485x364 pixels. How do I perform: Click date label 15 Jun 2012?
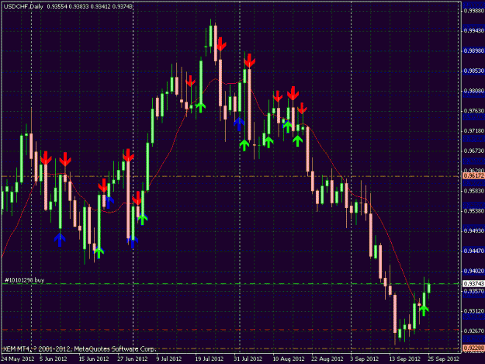point(94,359)
